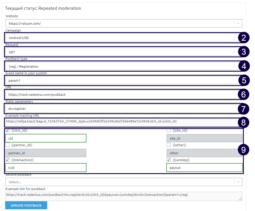Open the Request method dropdown GET
Viewport: 255px width, 211px height.
point(120,52)
